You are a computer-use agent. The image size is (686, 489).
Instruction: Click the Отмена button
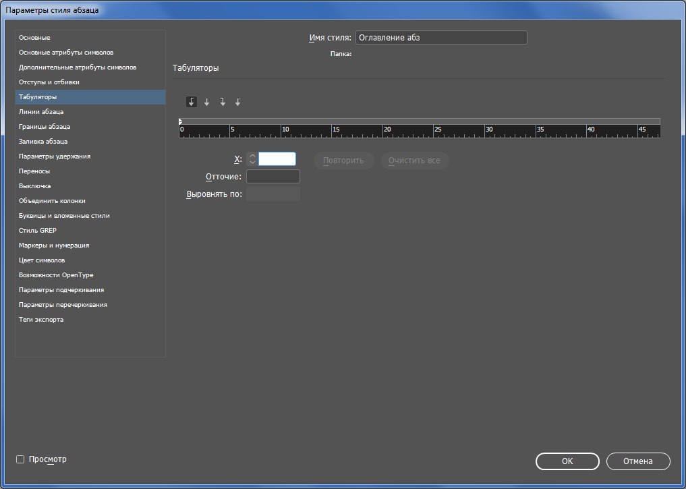tap(638, 461)
